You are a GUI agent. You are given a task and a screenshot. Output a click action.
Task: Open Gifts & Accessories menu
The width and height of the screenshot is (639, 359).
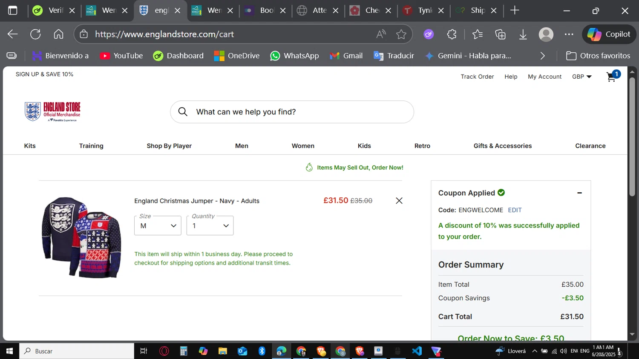(503, 146)
